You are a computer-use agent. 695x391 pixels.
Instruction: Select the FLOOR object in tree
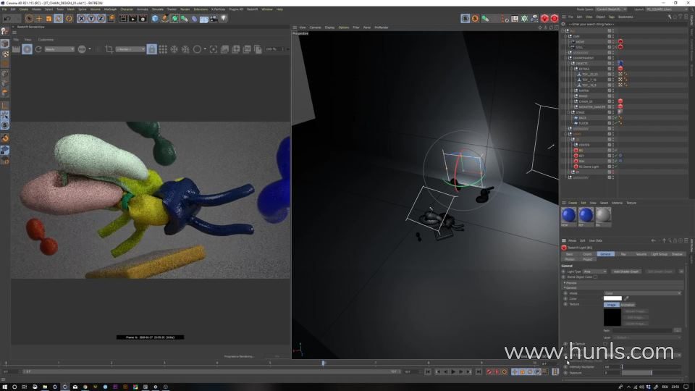pos(584,123)
